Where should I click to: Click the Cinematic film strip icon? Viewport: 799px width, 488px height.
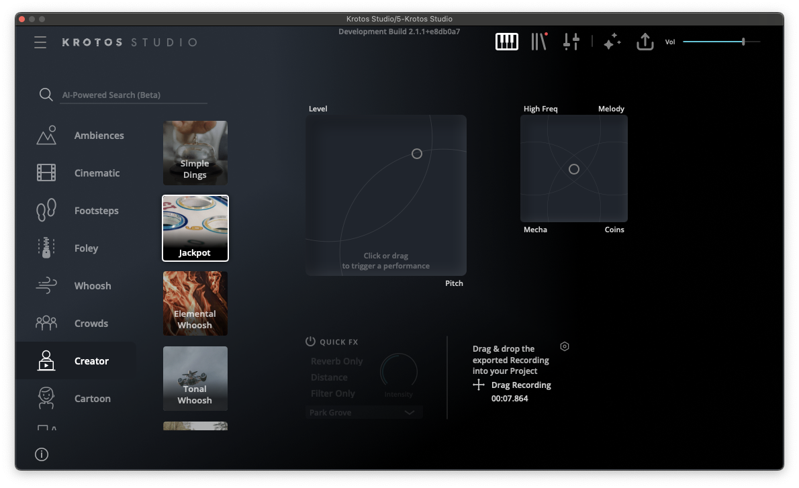[x=46, y=173]
